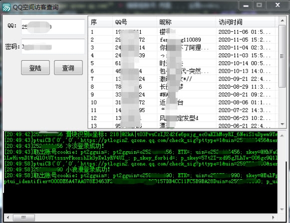Screen dimensions: 290x223
Task: Click the horizontal scrollbar thumb
Action: [x=23, y=218]
